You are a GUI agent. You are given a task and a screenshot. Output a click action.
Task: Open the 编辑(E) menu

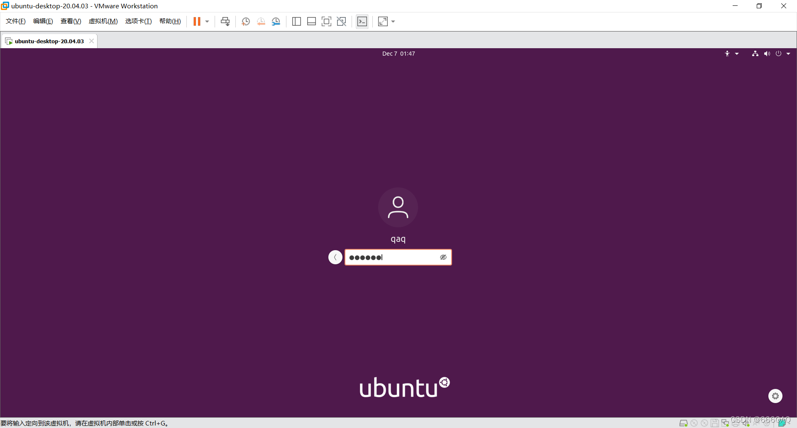point(43,21)
